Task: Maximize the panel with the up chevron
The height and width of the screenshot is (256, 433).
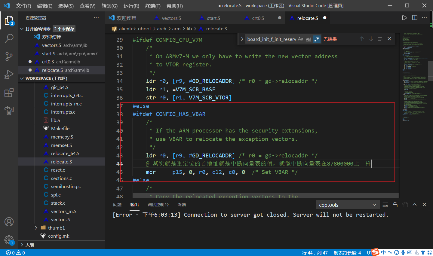Action: pos(415,205)
